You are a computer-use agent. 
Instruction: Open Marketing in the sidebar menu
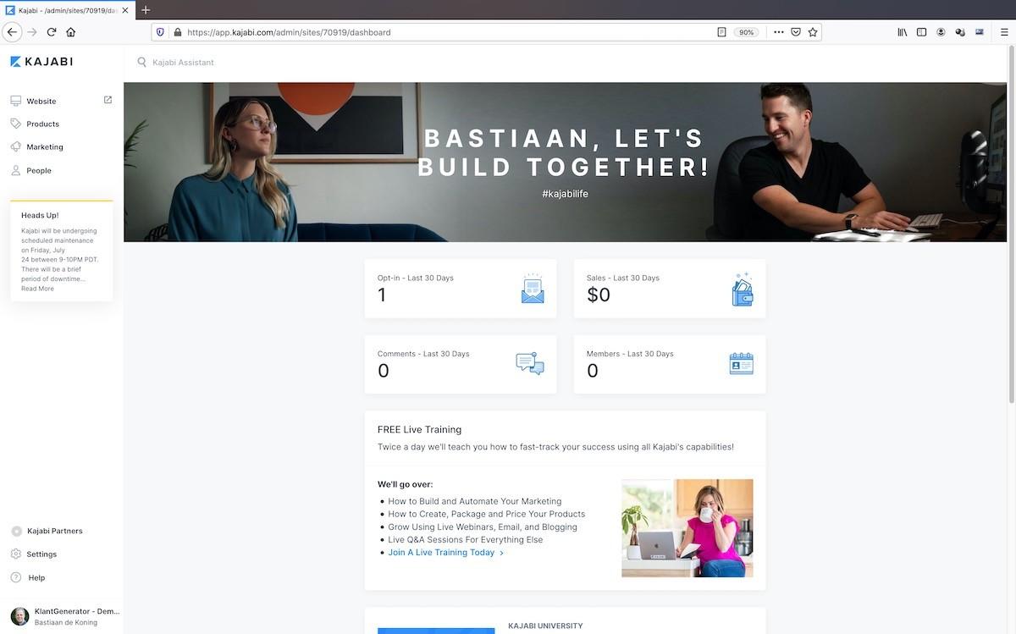45,147
